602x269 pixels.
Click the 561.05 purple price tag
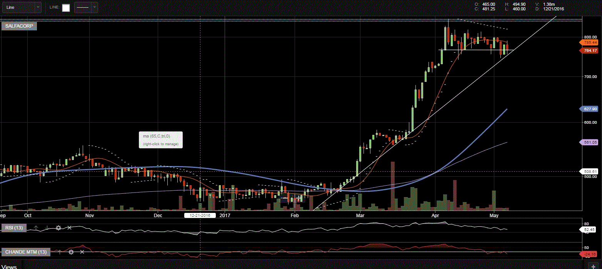point(589,142)
